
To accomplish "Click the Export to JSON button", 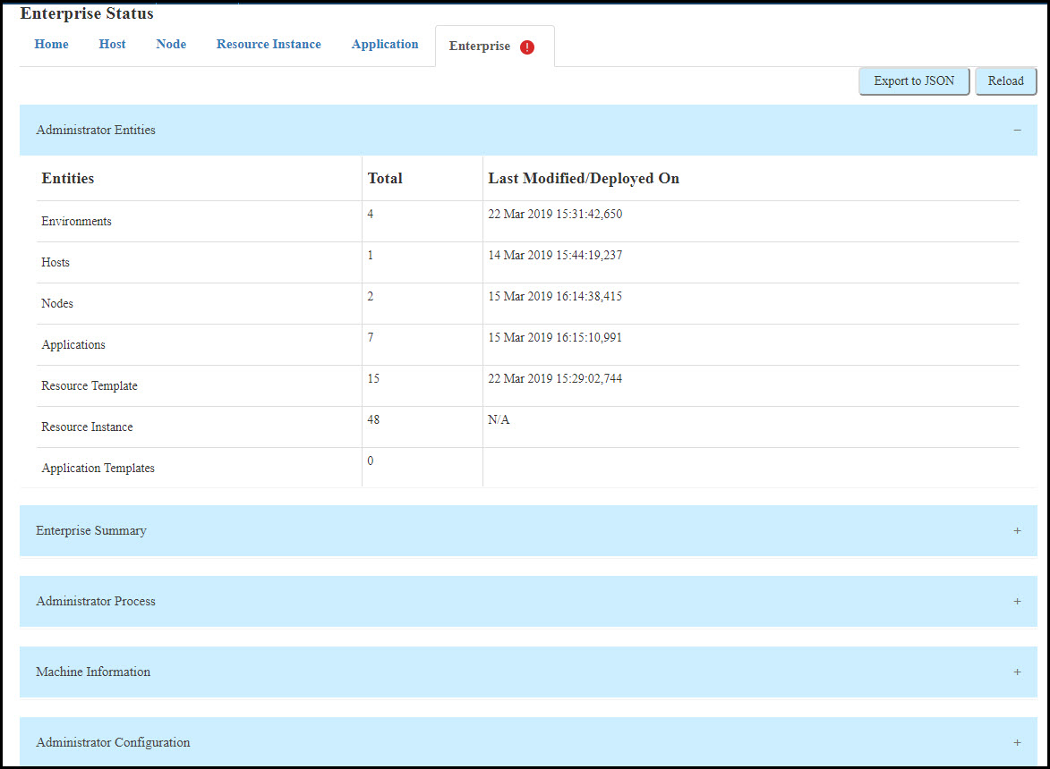I will (x=914, y=81).
